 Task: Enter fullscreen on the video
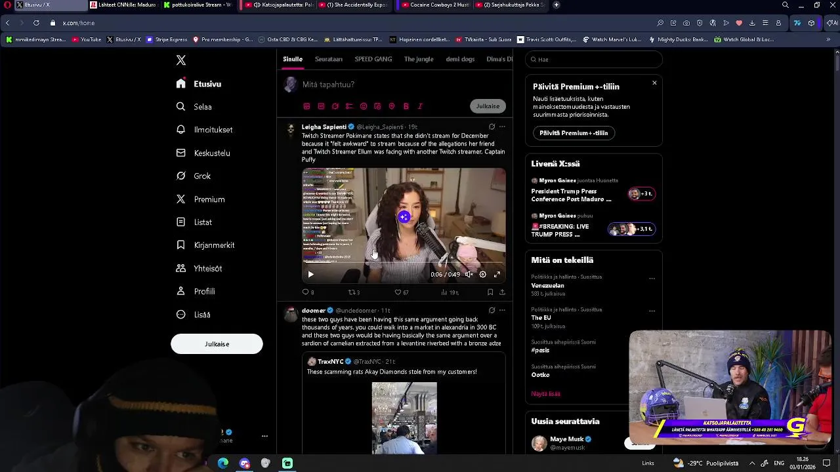click(497, 275)
